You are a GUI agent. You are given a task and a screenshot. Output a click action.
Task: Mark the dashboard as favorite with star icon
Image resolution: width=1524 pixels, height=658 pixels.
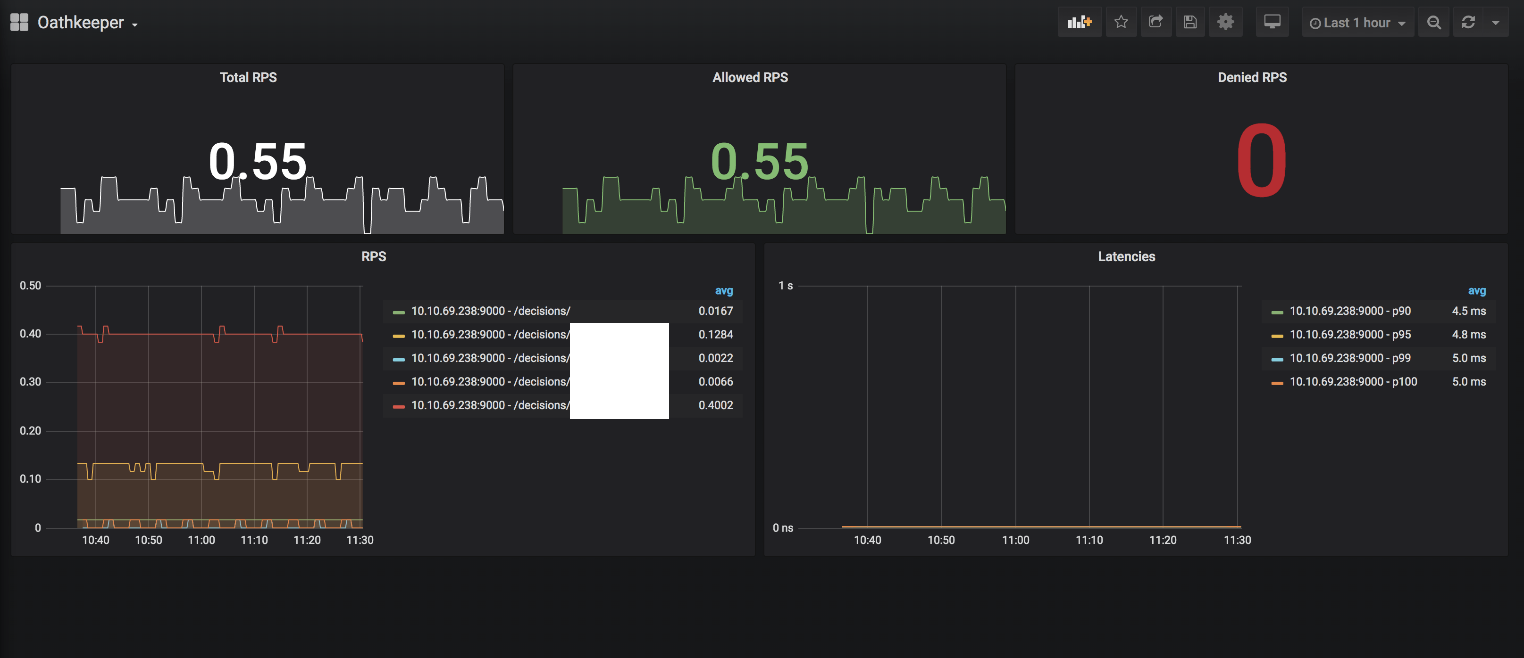tap(1121, 22)
